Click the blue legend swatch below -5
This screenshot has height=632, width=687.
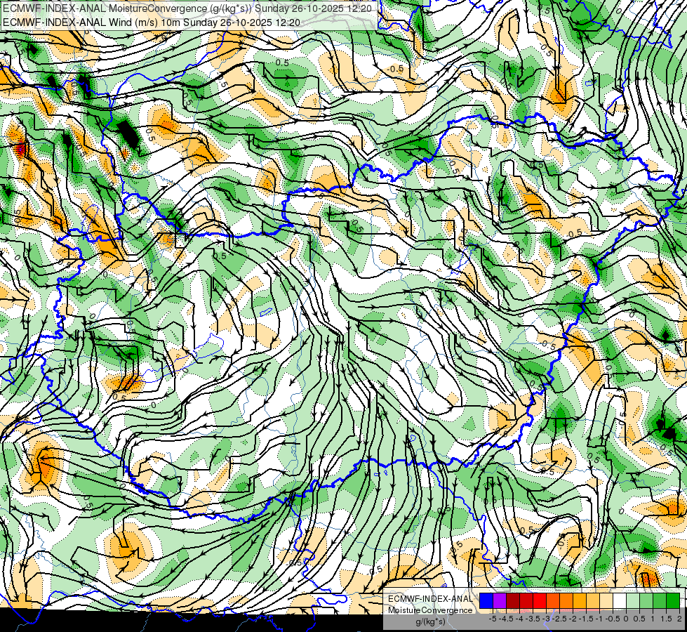click(486, 601)
